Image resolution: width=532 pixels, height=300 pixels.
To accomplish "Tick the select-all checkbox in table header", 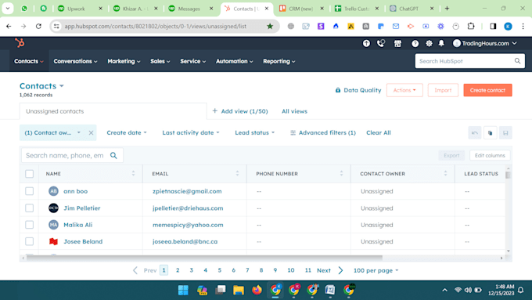I will point(30,174).
